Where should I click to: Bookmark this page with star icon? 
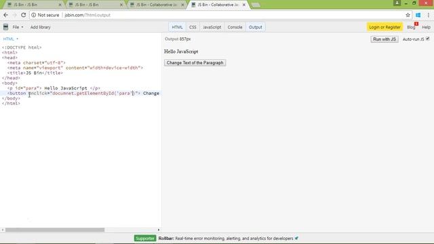click(408, 15)
